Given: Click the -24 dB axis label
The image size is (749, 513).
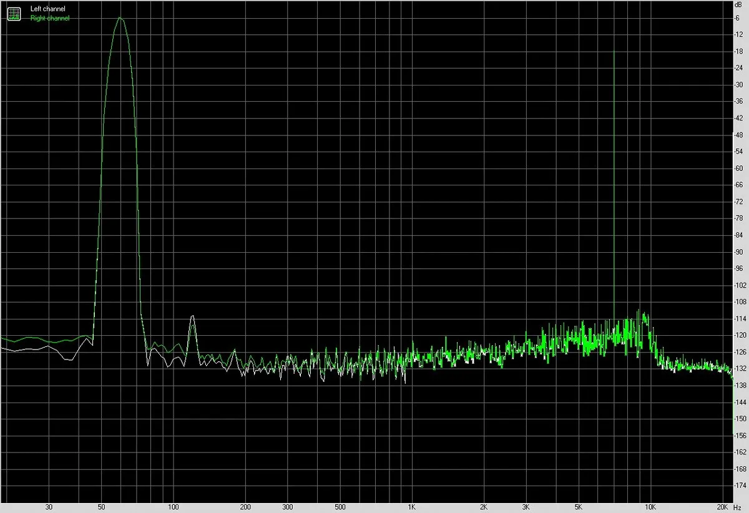Looking at the screenshot, I should (738, 68).
